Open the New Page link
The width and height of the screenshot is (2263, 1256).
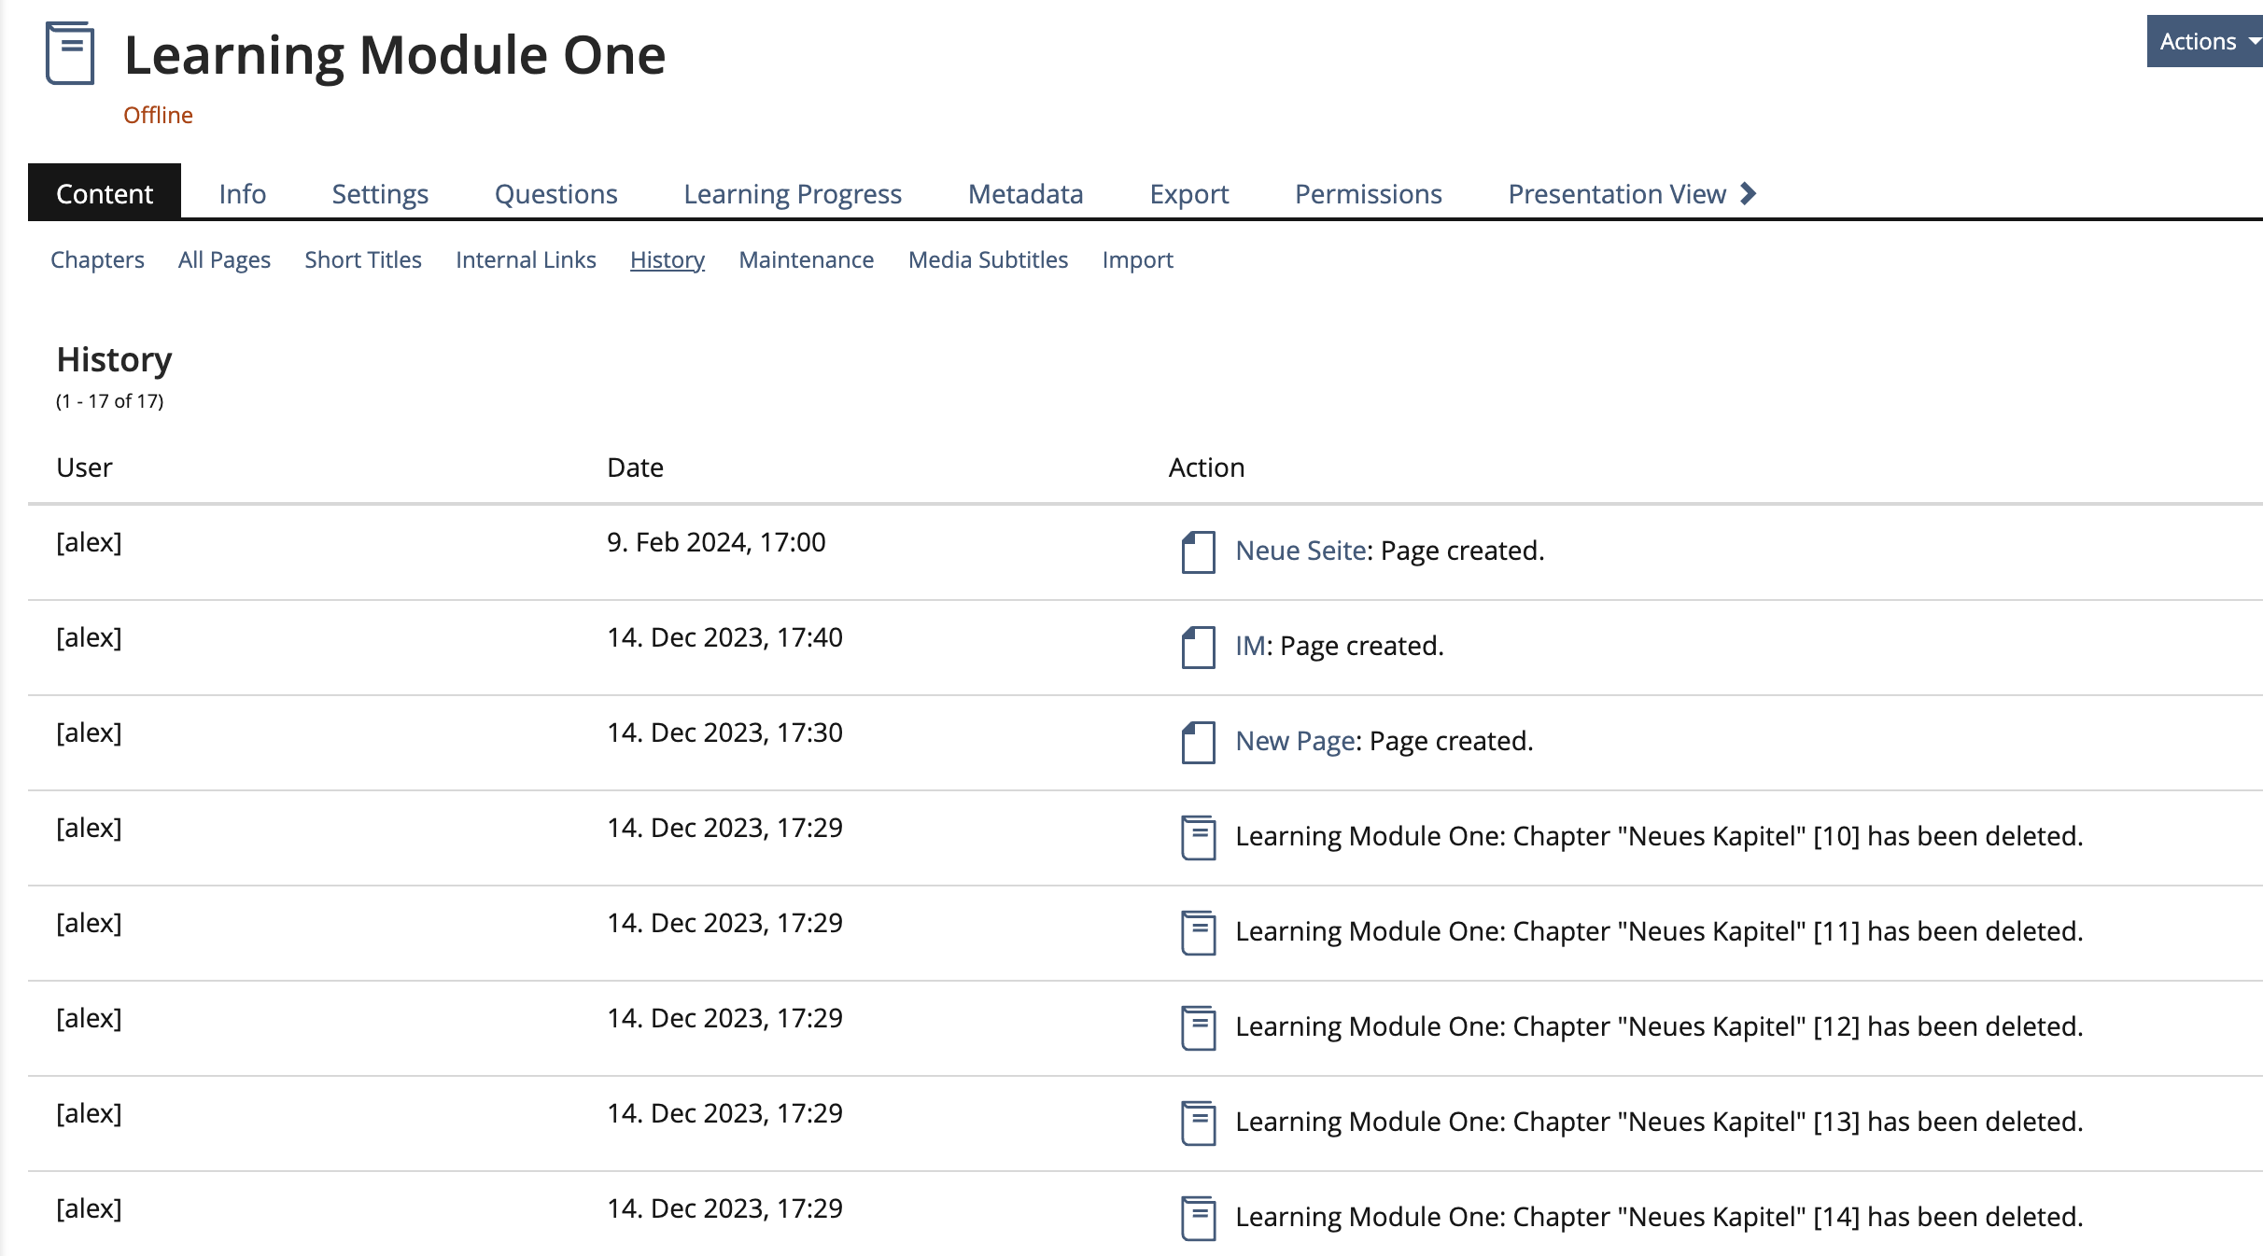(1295, 741)
